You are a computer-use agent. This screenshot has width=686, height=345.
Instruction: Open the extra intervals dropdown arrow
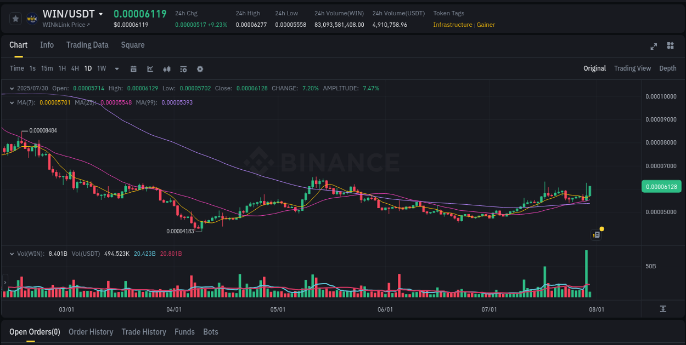116,69
